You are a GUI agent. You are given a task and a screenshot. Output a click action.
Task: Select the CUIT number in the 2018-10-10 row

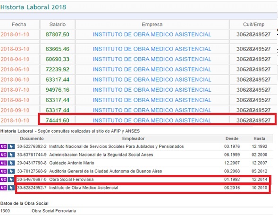253,121
